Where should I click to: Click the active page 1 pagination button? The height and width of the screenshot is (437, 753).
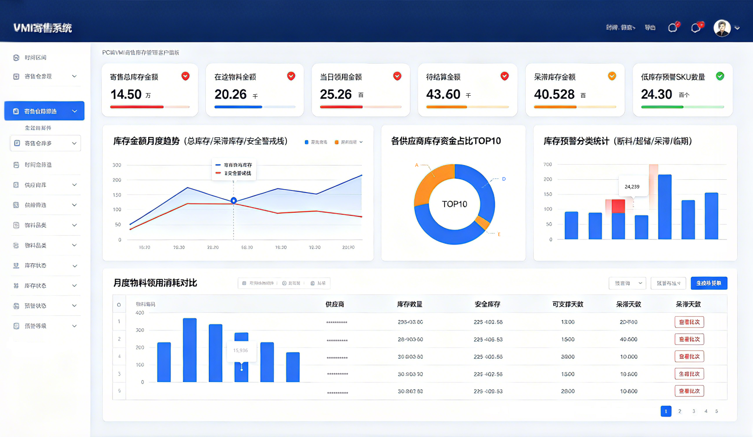tap(666, 411)
